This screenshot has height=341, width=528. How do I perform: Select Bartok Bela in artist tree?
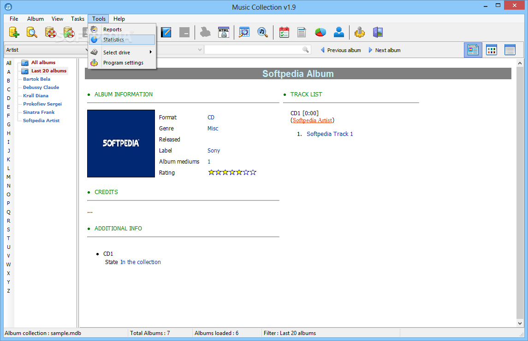(x=36, y=79)
